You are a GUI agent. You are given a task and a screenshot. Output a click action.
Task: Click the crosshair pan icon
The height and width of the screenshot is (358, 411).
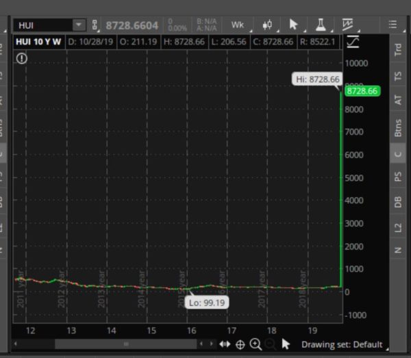pyautogui.click(x=240, y=344)
